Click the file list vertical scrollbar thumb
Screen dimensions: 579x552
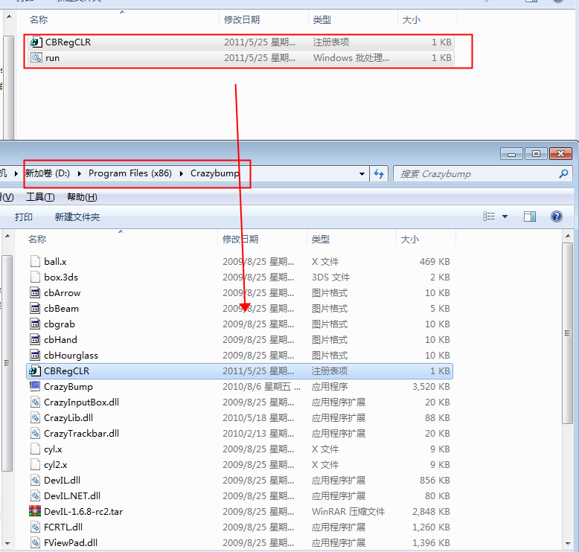tap(568, 333)
